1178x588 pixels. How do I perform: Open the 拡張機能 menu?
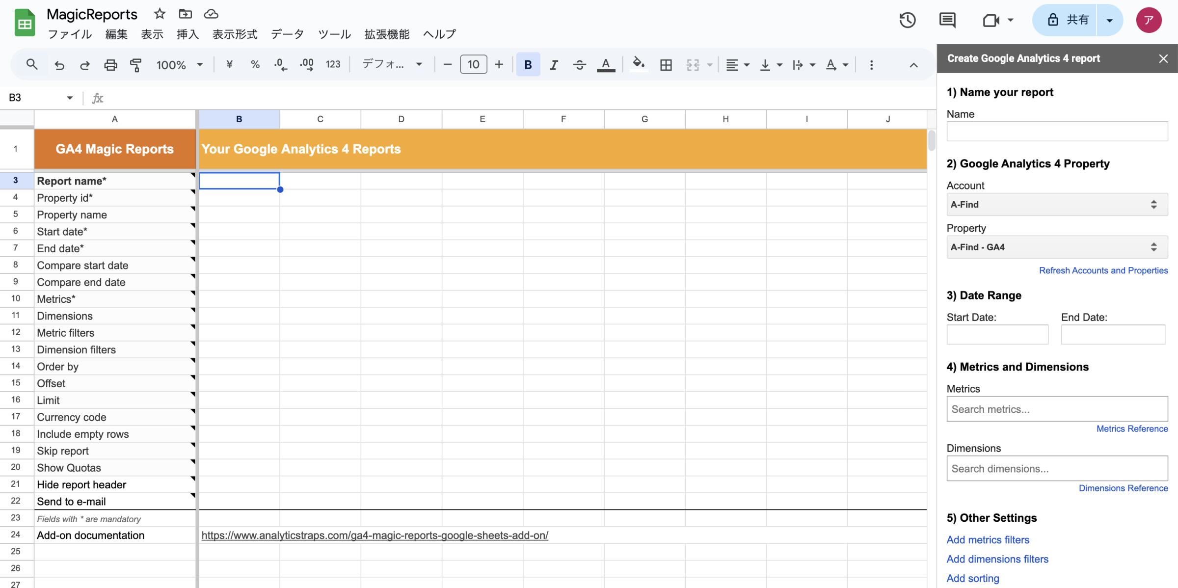click(387, 34)
